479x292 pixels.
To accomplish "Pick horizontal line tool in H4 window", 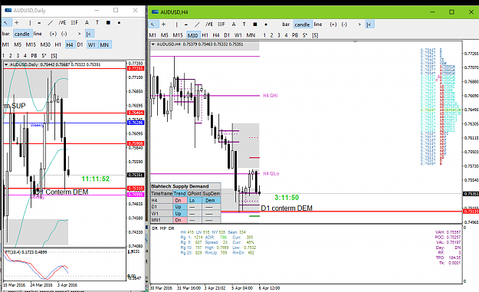I will pyautogui.click(x=186, y=25).
